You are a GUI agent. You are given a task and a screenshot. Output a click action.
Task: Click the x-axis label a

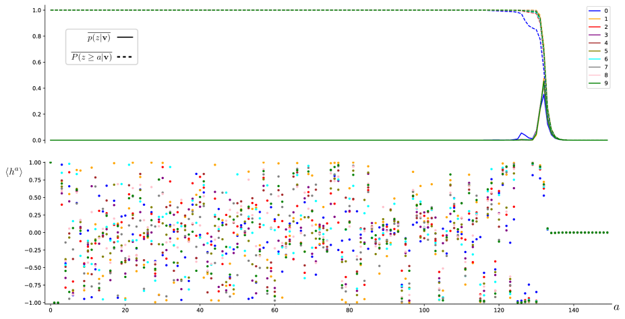point(616,307)
